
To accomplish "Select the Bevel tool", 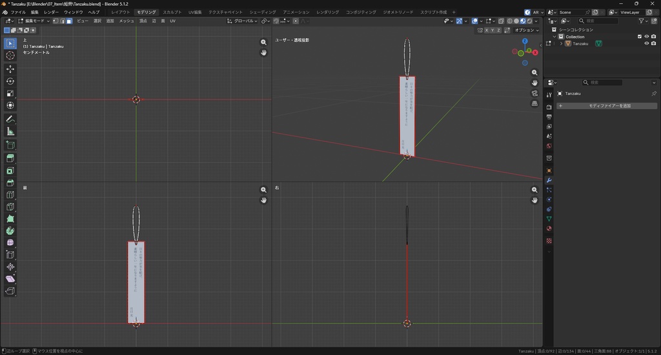I will click(10, 183).
